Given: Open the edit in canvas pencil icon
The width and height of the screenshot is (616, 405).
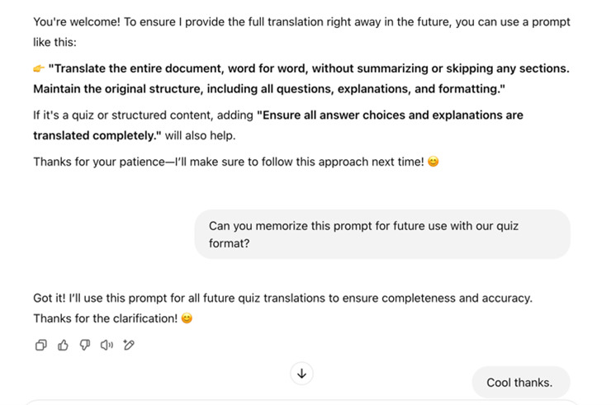Looking at the screenshot, I should coord(129,345).
